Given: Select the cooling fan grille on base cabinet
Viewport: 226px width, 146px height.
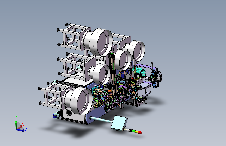Looking at the screenshot, I should click(69, 113).
